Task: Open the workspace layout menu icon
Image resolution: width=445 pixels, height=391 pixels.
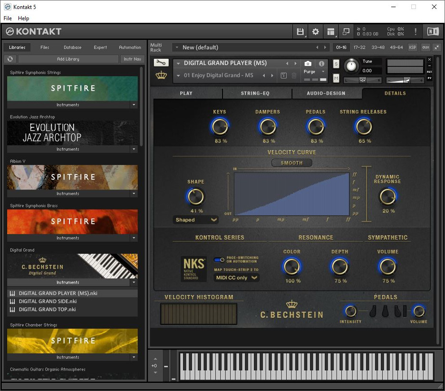Action: pos(330,31)
